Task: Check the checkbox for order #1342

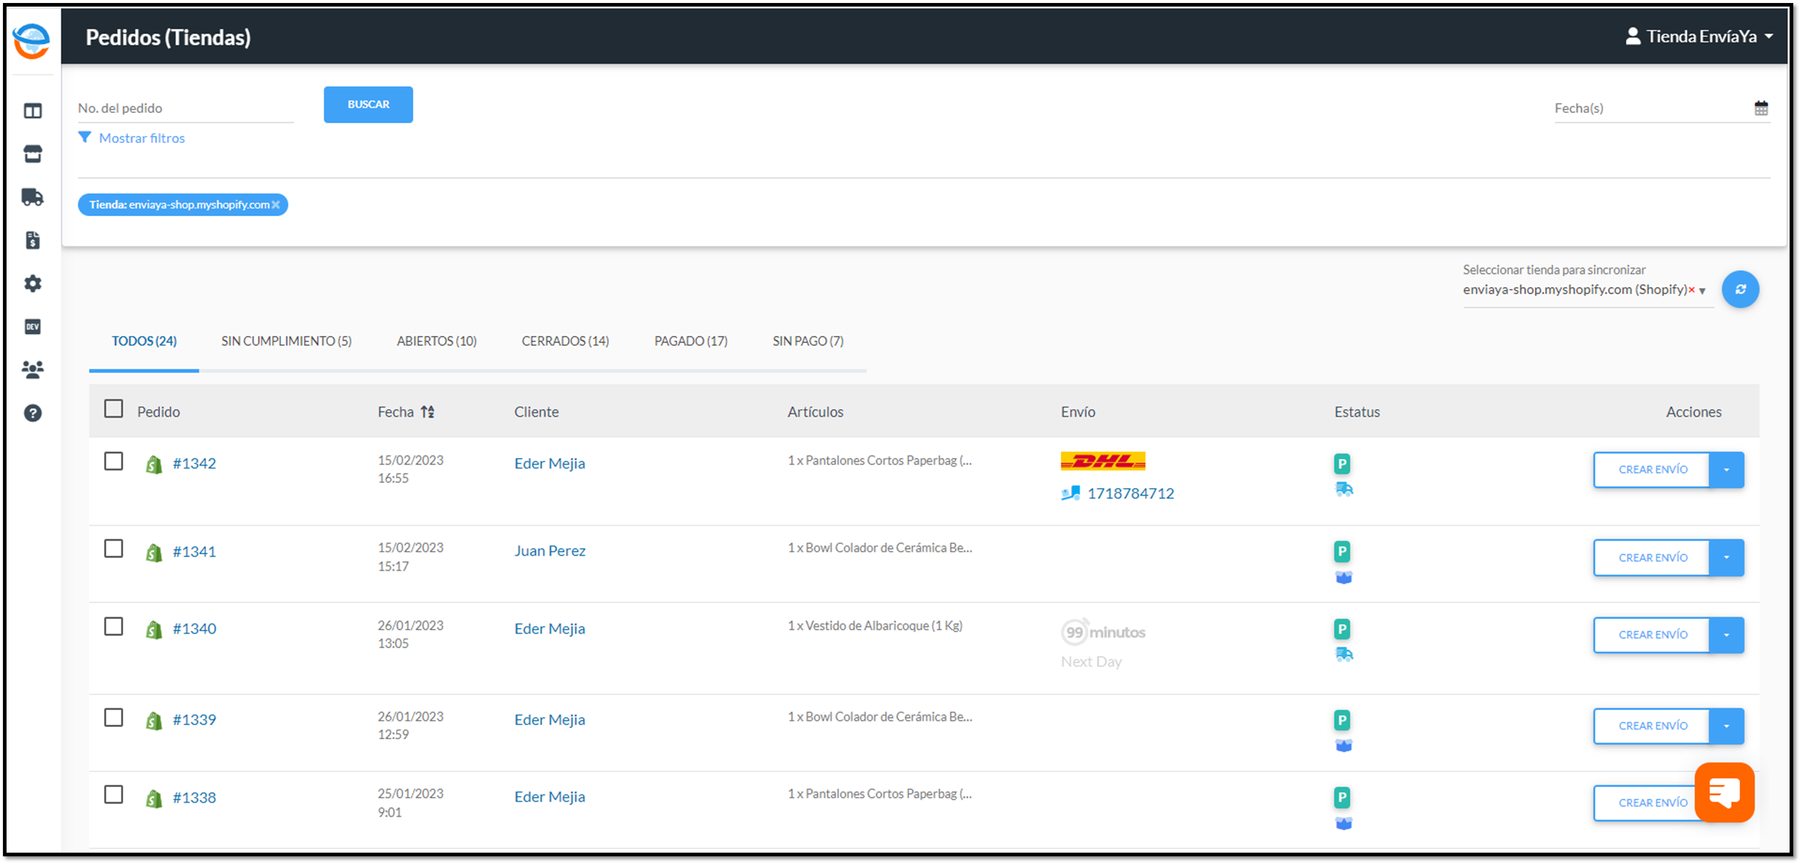Action: click(113, 461)
